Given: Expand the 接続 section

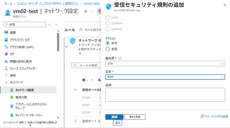Looking at the screenshot, I should click(6, 75).
